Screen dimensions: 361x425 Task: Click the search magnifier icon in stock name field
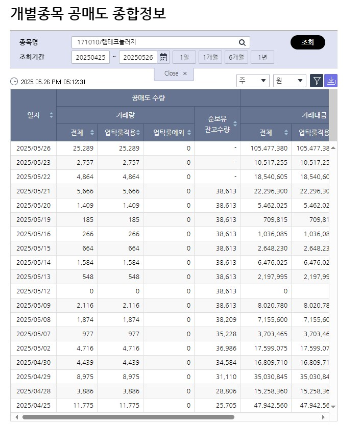click(x=242, y=42)
